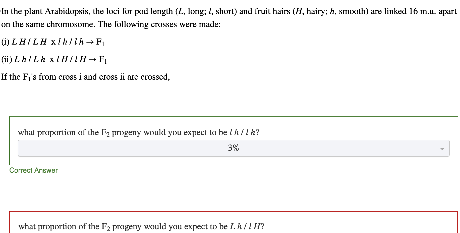Click the cross (ii) genotype line
This screenshot has height=233, width=460.
click(x=54, y=59)
